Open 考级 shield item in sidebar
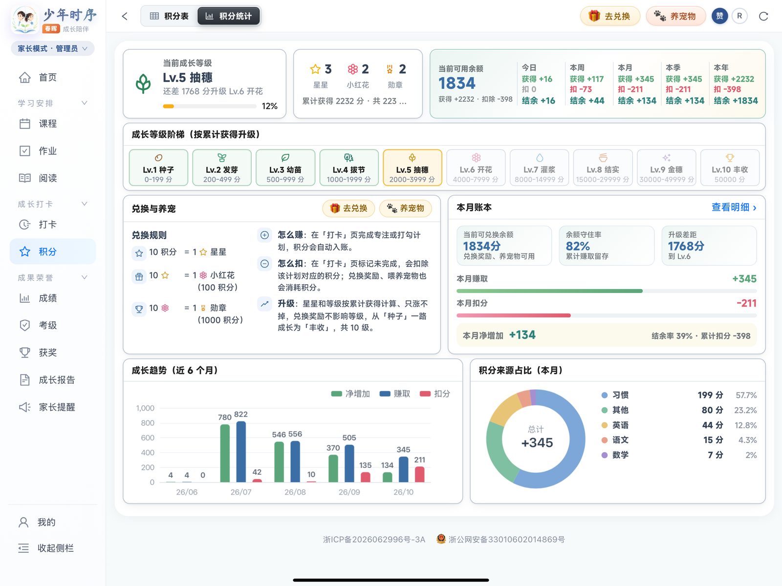782x586 pixels. click(x=53, y=325)
